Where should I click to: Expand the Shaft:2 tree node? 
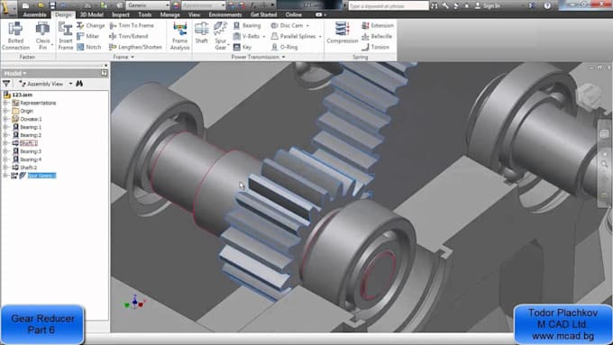click(x=5, y=168)
